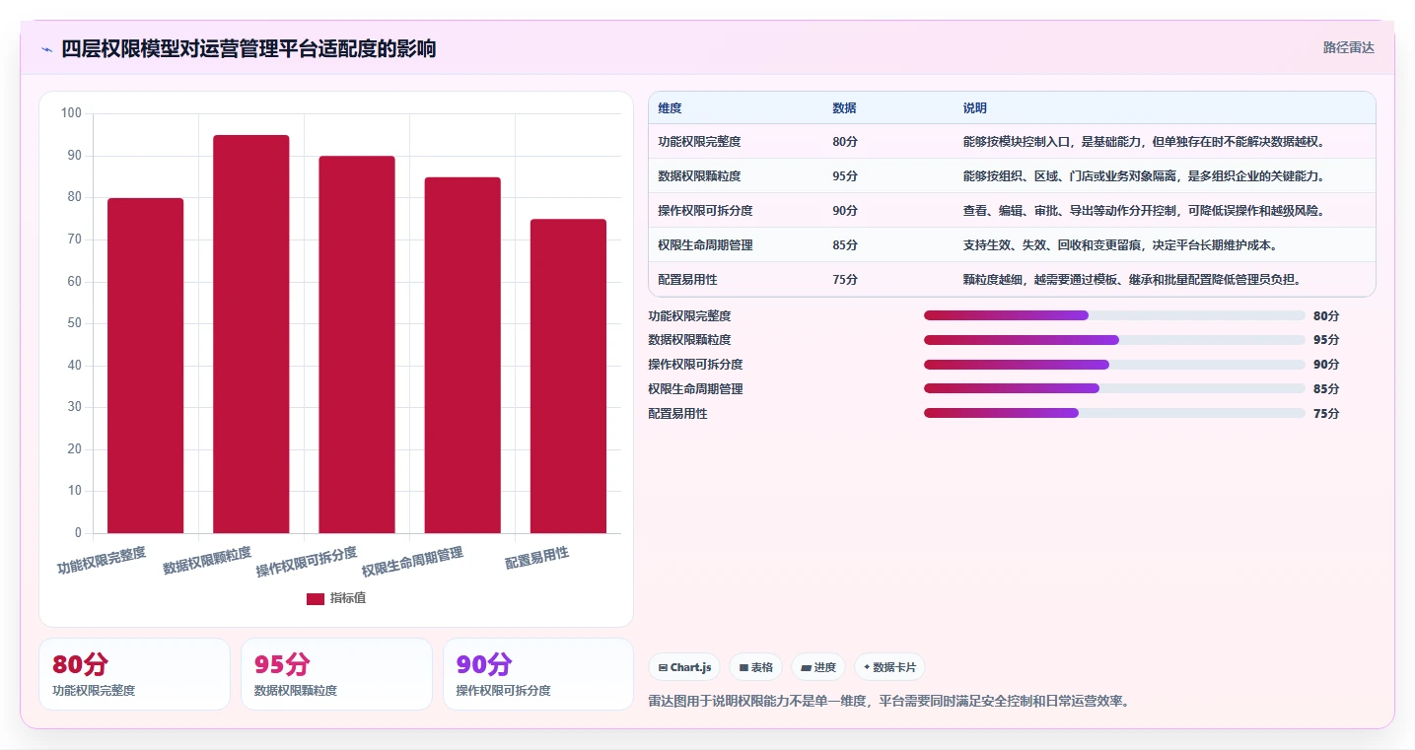Screen dimensions: 1415x750
Task: Open the 90分 操作权限可拆分度 stat card
Action: click(538, 674)
